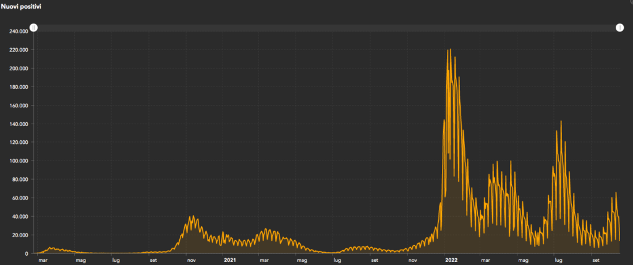
Task: Click the right handle of the range slider
Action: click(619, 28)
